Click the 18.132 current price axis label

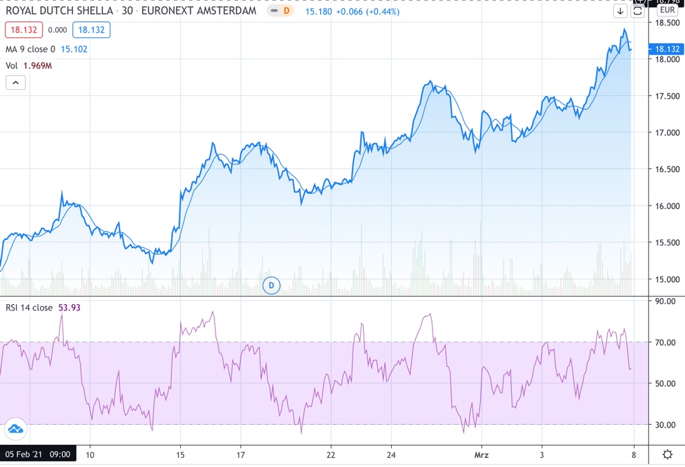click(x=666, y=49)
